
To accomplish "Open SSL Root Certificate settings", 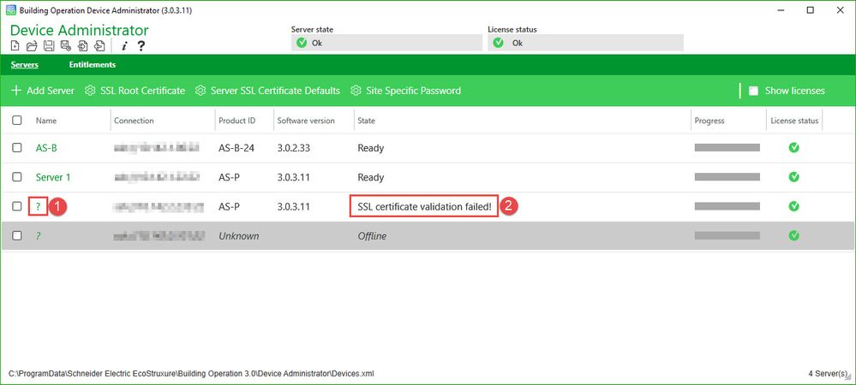I will (x=135, y=91).
